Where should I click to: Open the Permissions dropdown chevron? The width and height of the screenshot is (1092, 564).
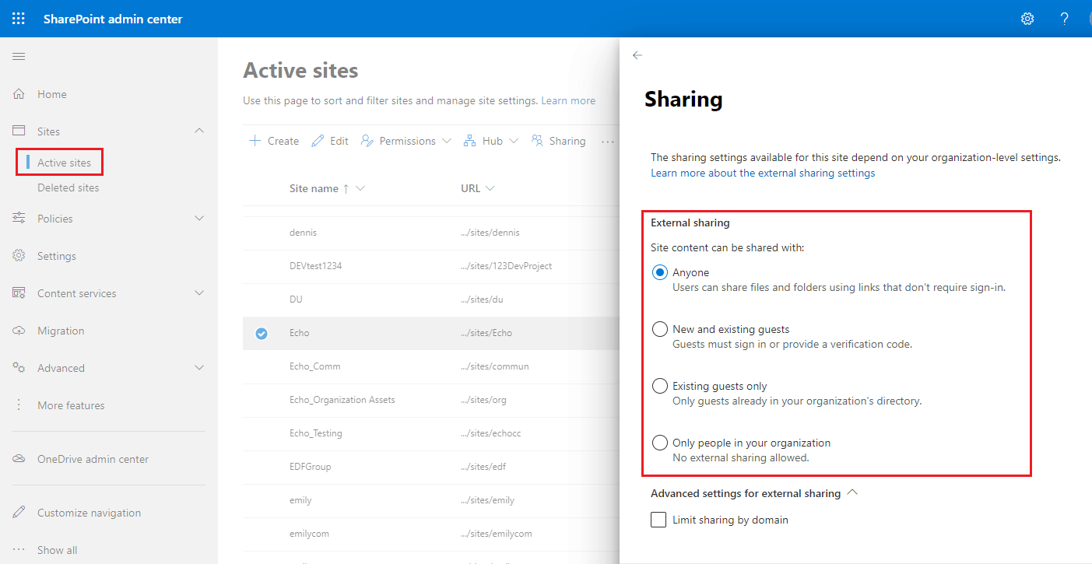point(446,141)
